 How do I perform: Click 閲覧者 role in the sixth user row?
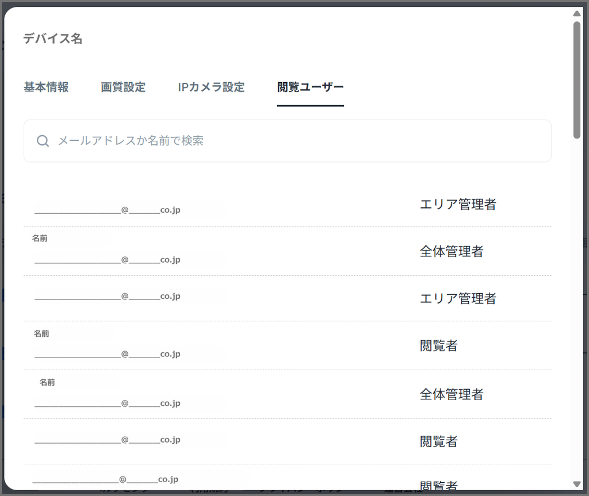click(439, 441)
